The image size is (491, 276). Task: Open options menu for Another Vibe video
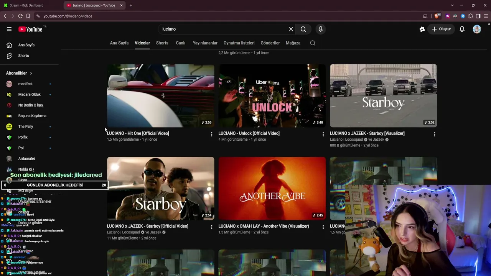point(323,227)
